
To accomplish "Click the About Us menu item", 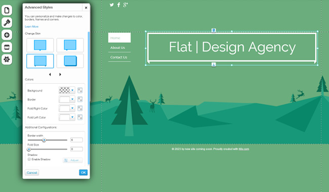I will (118, 47).
